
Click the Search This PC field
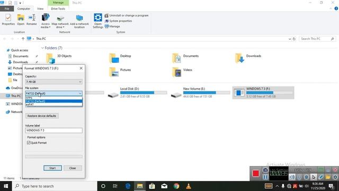(317, 39)
